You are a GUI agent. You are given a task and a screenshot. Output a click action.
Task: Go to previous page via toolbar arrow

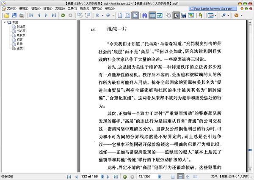tap(39, 15)
